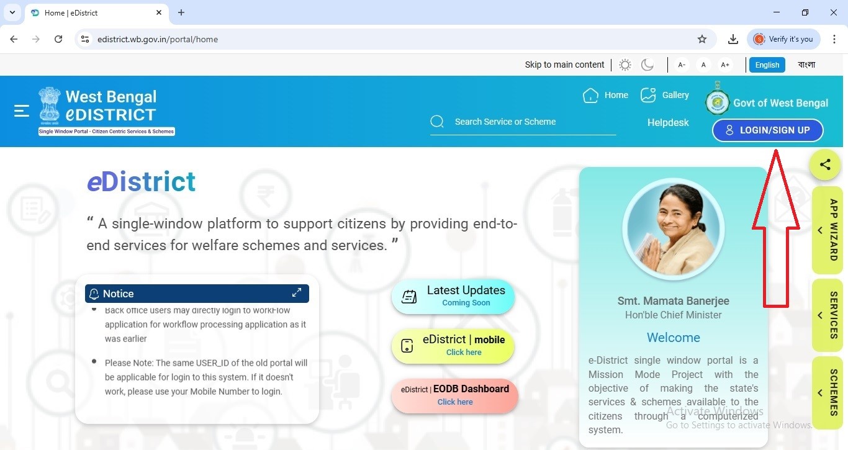The width and height of the screenshot is (848, 450).
Task: Open the hamburger menu in site header
Action: tap(22, 110)
